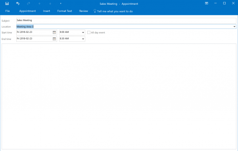Open the File menu
This screenshot has height=151, width=238.
click(8, 11)
